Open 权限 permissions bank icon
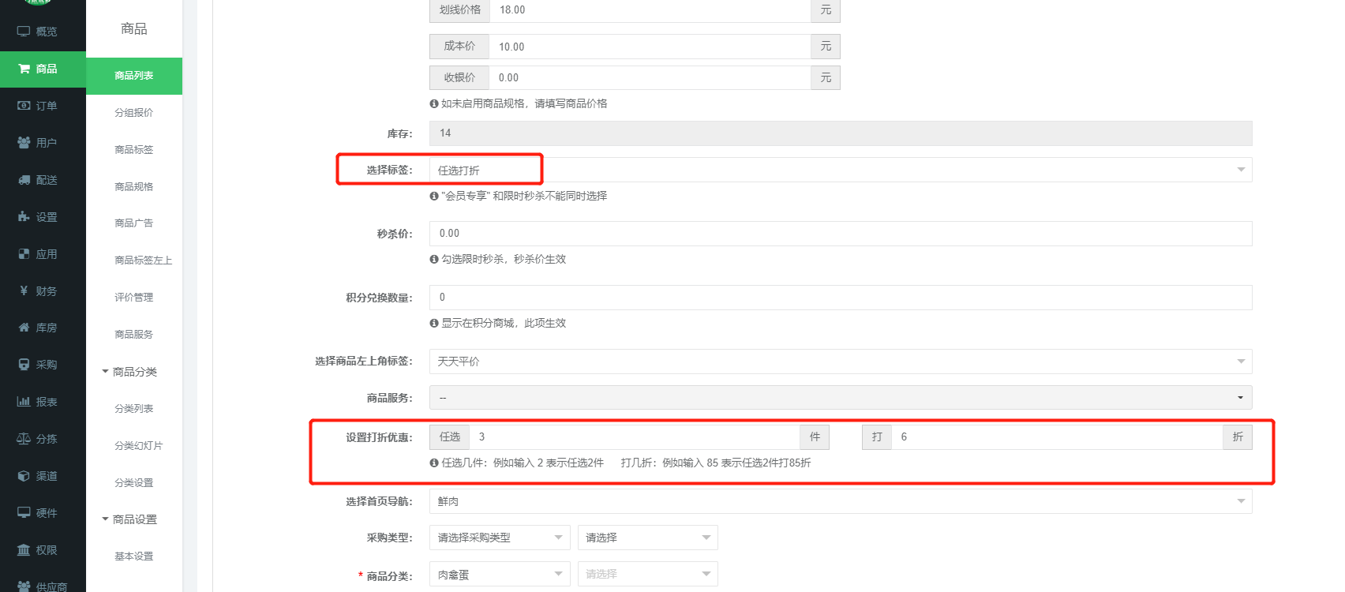 tap(24, 550)
